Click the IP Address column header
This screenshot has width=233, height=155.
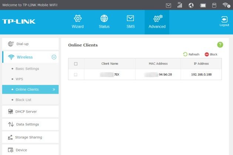click(x=201, y=63)
